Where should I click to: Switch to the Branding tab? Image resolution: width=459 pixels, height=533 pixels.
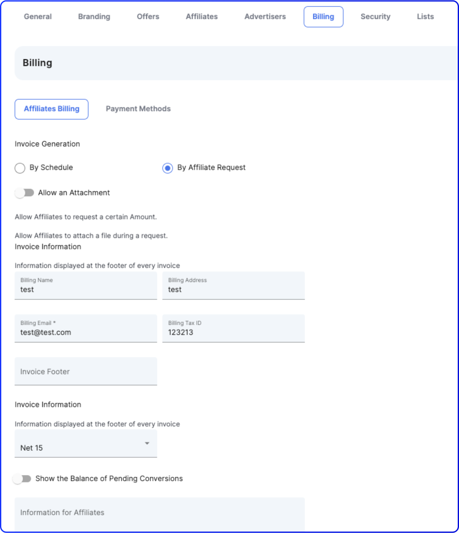tap(94, 17)
